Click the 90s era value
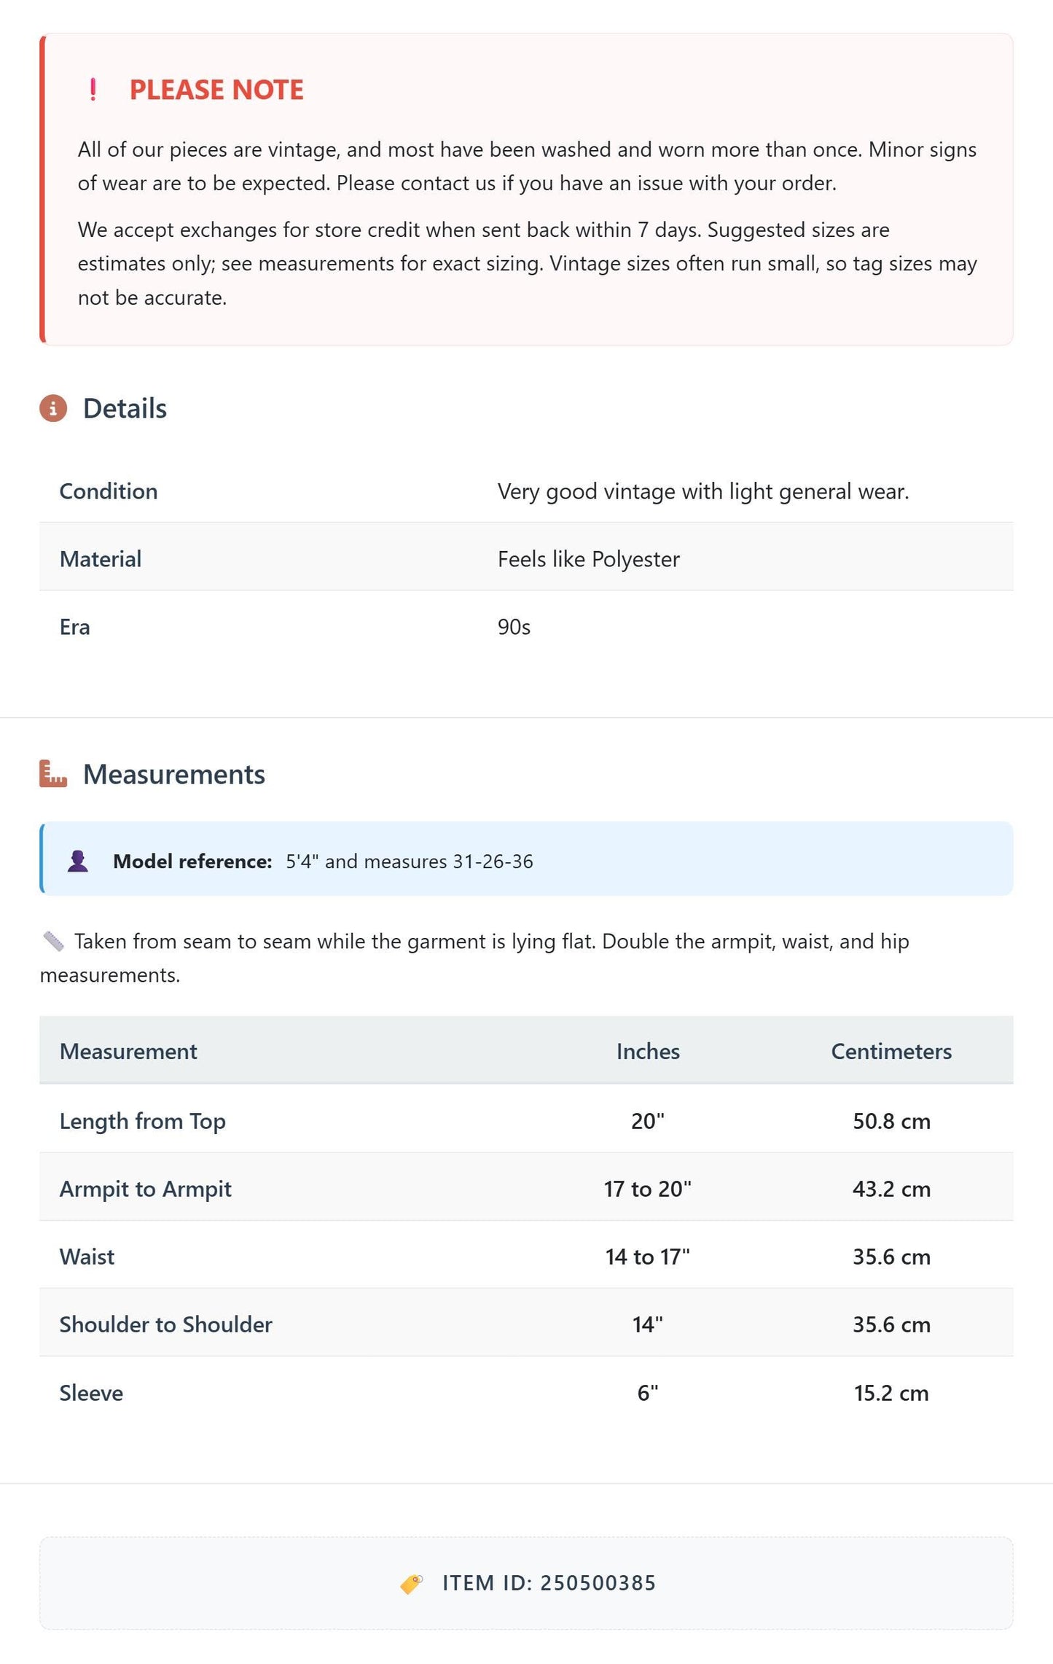 (x=514, y=627)
